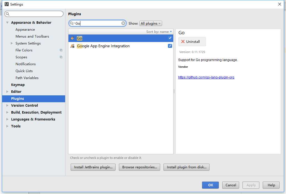Expand the System Settings node

(x=12, y=43)
